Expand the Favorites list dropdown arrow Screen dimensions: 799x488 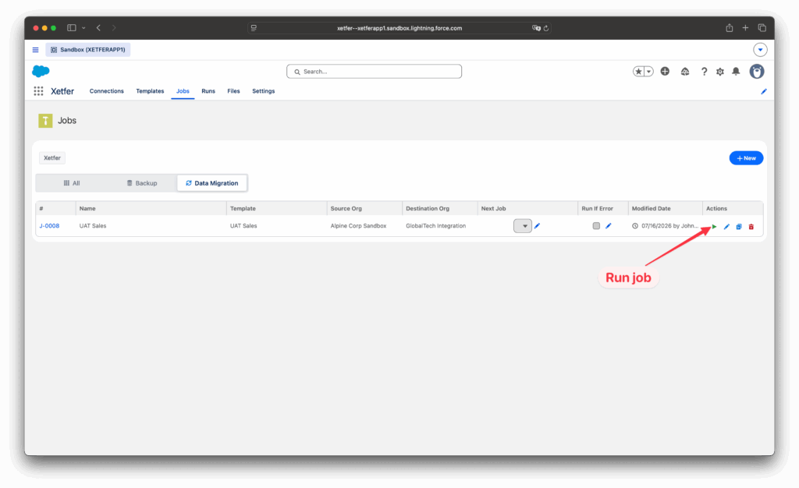[x=648, y=72]
